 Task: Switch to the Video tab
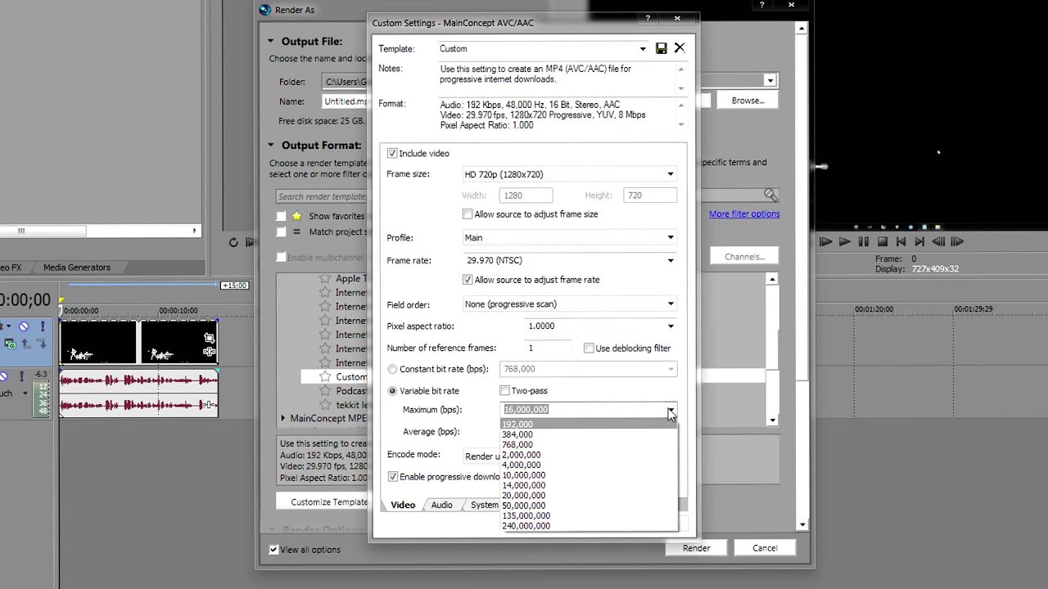(403, 505)
